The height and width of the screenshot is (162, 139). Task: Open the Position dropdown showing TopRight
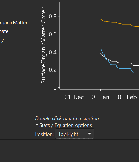point(75,134)
